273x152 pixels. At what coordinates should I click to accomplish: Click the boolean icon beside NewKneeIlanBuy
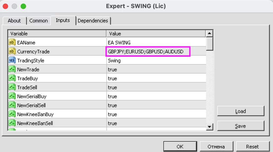pyautogui.click(x=12, y=114)
